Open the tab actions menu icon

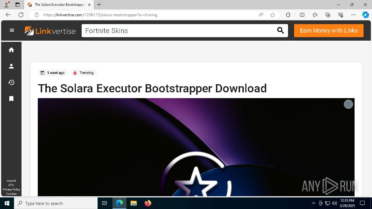point(17,5)
